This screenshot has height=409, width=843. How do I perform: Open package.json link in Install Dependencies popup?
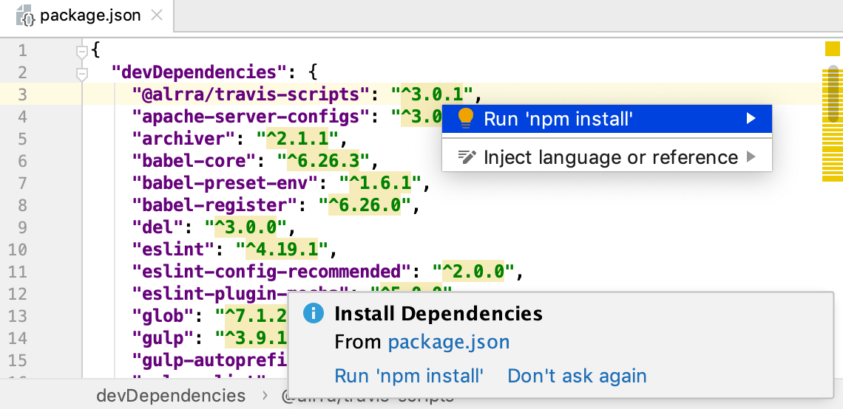(448, 343)
